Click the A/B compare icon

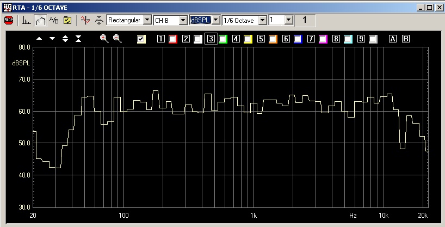coord(54,20)
